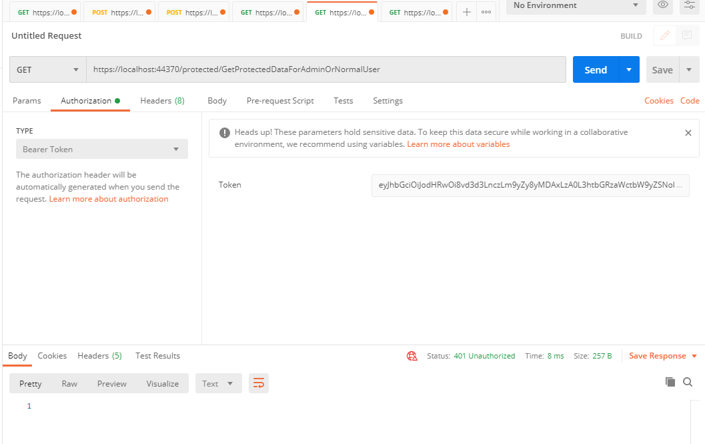Open the response search magnifier icon
The width and height of the screenshot is (705, 444).
pyautogui.click(x=688, y=381)
